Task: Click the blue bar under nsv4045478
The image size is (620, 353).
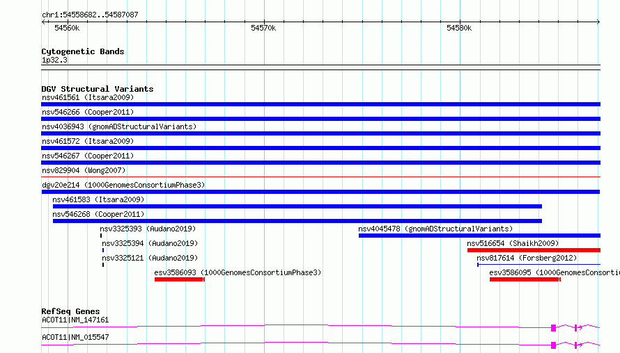Action: [x=480, y=236]
